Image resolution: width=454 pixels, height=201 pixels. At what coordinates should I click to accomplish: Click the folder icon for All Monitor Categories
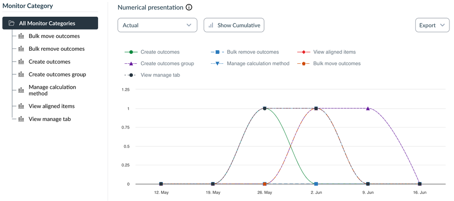(11, 23)
